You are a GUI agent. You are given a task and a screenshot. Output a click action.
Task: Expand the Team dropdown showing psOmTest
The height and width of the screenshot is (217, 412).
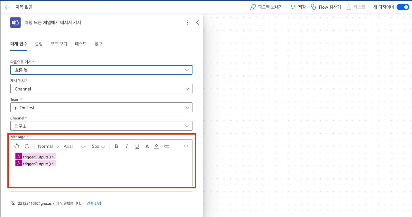[101, 108]
